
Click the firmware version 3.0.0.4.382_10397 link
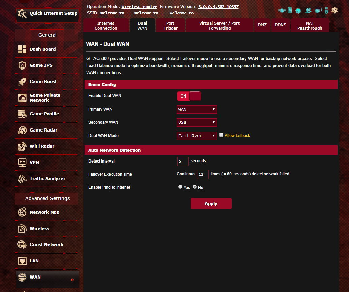pyautogui.click(x=218, y=7)
